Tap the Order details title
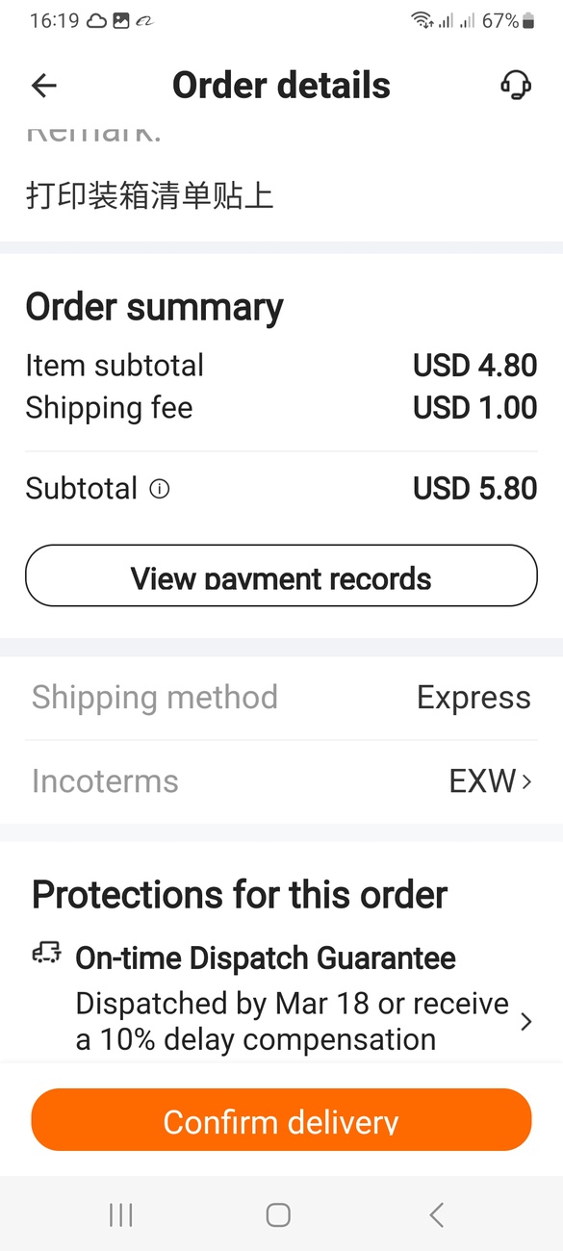The width and height of the screenshot is (563, 1251). click(x=281, y=86)
